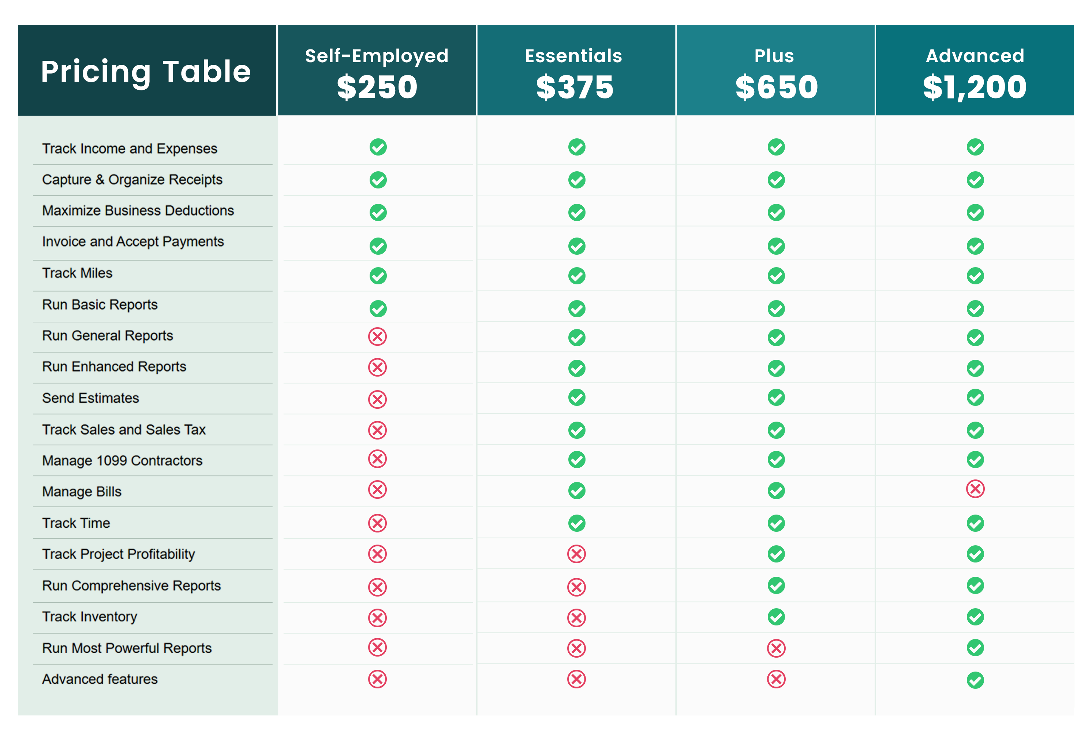Click Essentials red X for Advanced features
The image size is (1092, 740).
576,679
